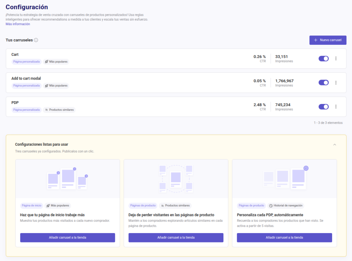Click the 0.05 % CTR value
This screenshot has height=261, width=352.
[260, 81]
